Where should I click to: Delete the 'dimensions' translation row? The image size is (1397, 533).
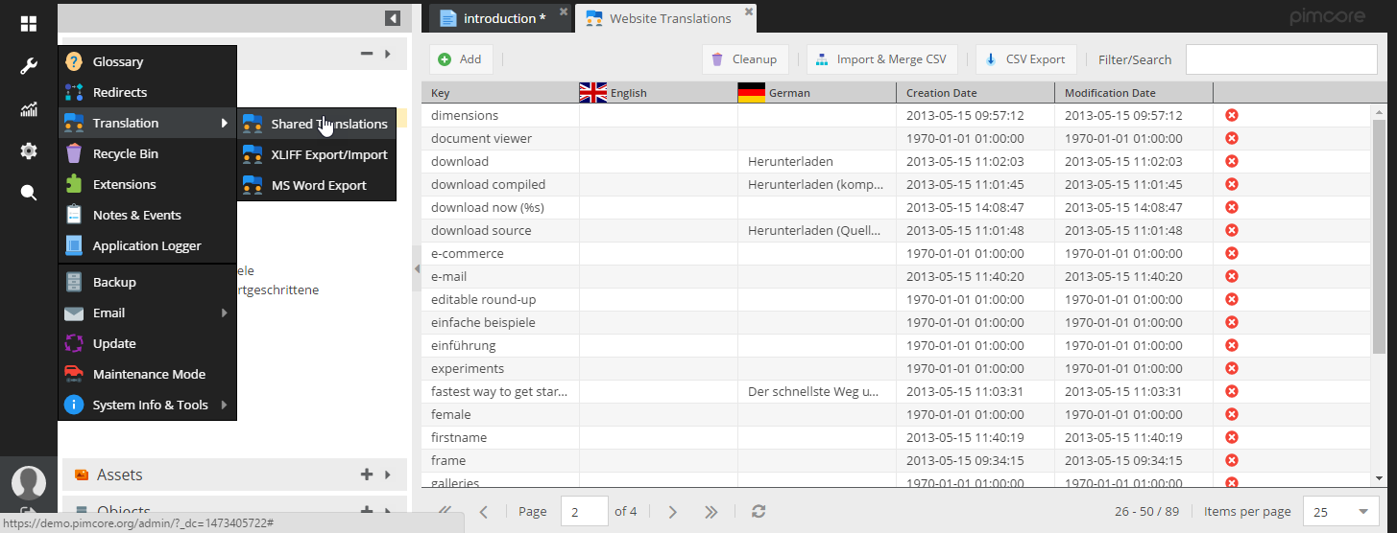pos(1232,115)
